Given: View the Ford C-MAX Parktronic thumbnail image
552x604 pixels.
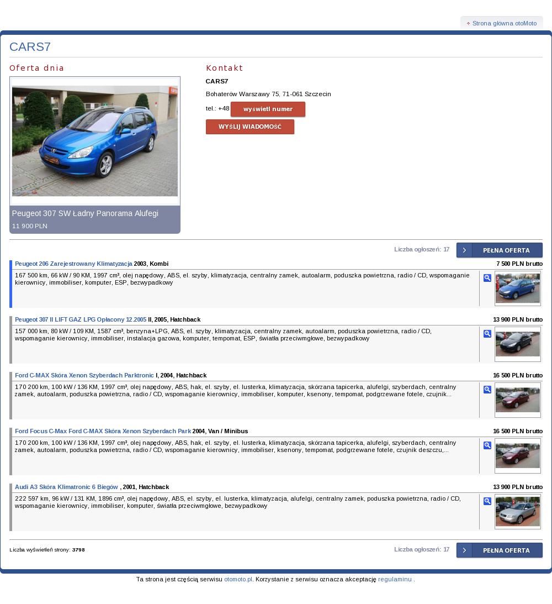Looking at the screenshot, I should tap(517, 400).
